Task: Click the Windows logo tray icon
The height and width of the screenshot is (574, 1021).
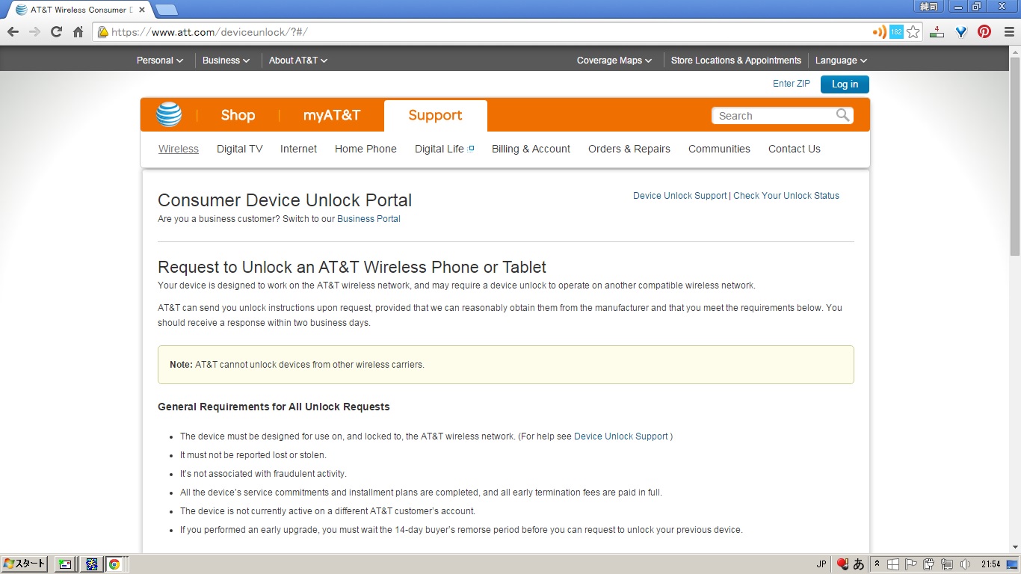Action: pyautogui.click(x=893, y=564)
